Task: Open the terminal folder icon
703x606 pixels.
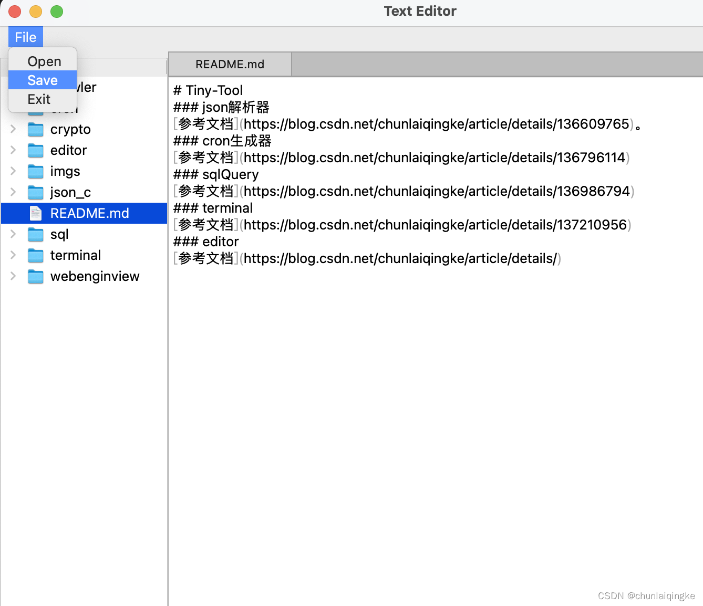Action: (x=35, y=255)
